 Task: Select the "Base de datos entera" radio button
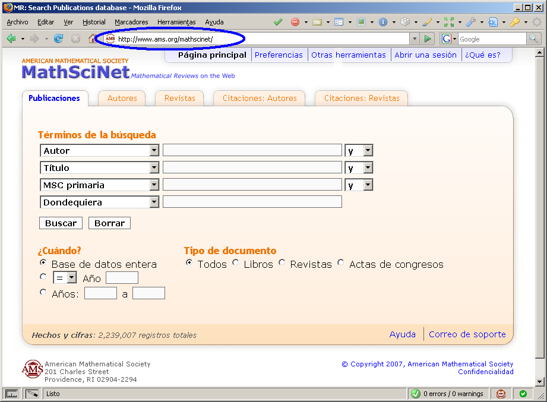[43, 262]
